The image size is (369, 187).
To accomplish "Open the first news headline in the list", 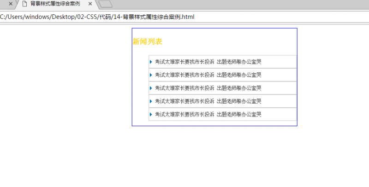I will tap(208, 62).
